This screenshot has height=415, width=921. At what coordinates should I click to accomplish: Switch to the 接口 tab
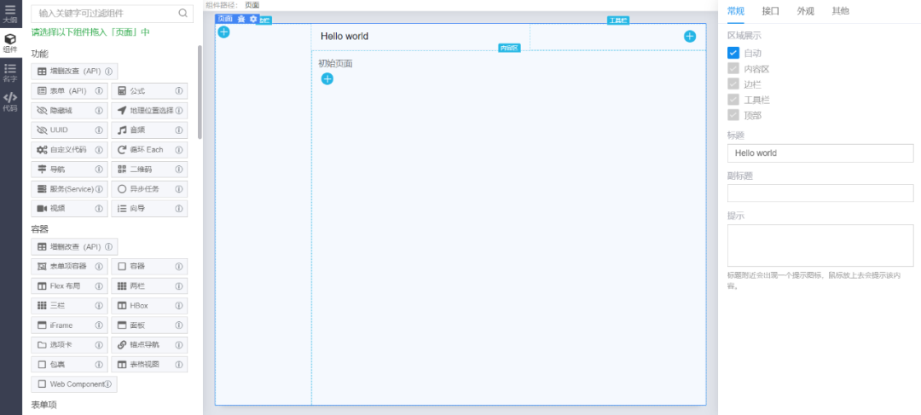pyautogui.click(x=771, y=10)
